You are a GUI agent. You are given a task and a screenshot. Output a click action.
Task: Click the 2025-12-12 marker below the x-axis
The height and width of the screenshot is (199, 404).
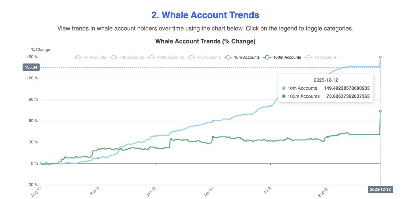coord(380,189)
